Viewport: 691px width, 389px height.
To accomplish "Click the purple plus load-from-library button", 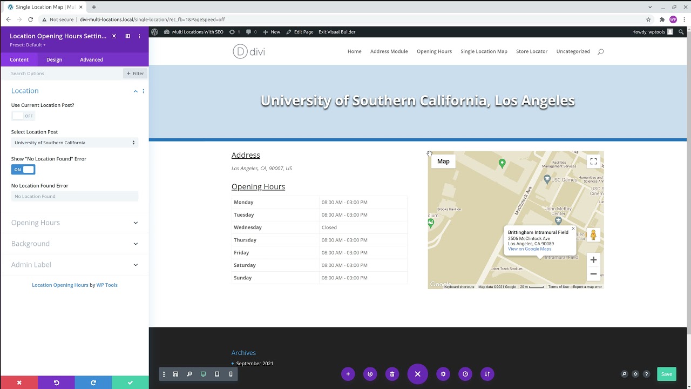I will point(348,374).
